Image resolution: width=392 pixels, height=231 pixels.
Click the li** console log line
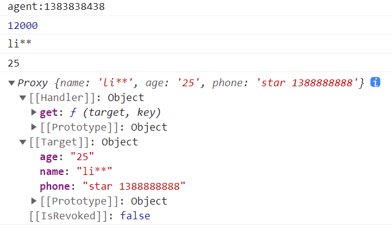pyautogui.click(x=20, y=44)
